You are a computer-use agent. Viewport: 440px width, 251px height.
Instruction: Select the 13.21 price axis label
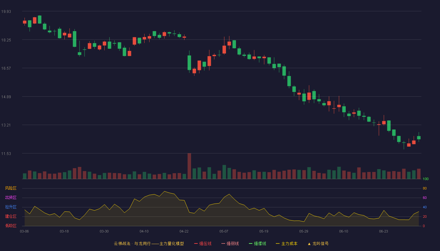[x=6, y=125]
